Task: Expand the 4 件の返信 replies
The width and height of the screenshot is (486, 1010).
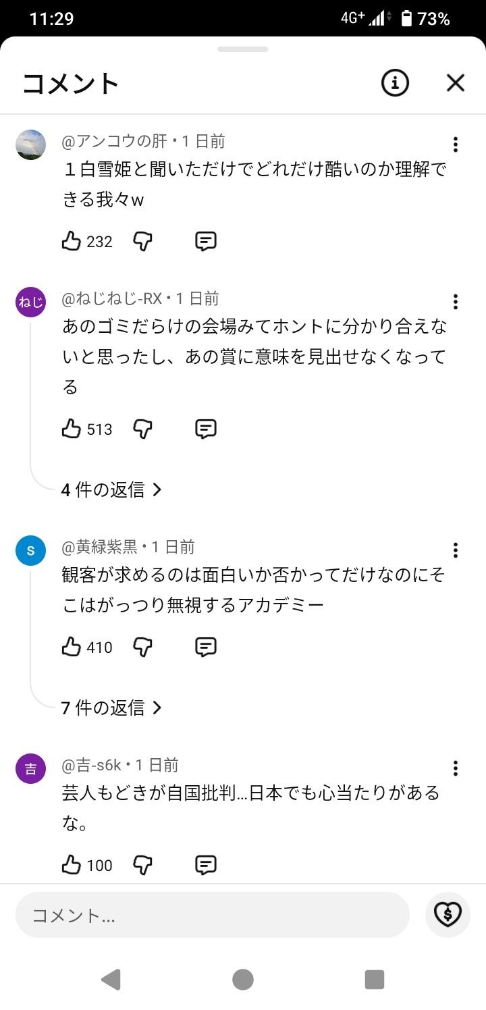Action: tap(111, 489)
